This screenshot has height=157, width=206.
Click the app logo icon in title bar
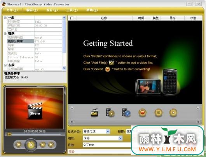(3, 4)
